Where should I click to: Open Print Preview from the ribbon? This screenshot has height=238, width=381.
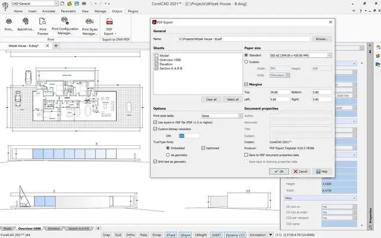(43, 26)
